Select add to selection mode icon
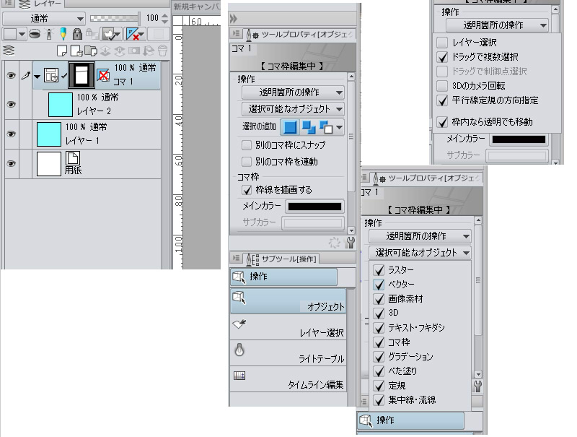The image size is (577, 437). (x=309, y=128)
